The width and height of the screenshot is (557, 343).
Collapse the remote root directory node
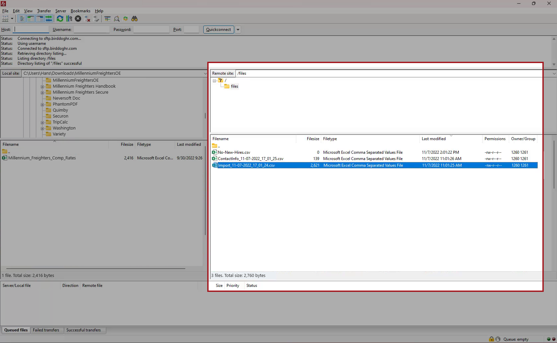click(215, 81)
